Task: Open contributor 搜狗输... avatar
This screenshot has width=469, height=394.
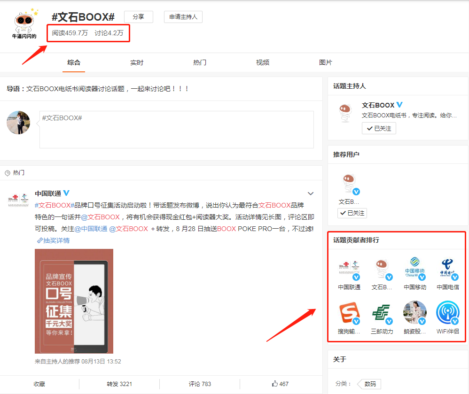Action: (x=349, y=313)
